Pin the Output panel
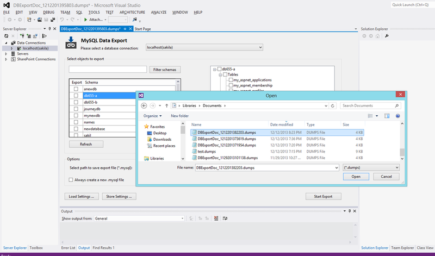The width and height of the screenshot is (435, 256). [x=350, y=211]
